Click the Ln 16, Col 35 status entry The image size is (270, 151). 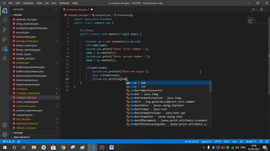192,142
